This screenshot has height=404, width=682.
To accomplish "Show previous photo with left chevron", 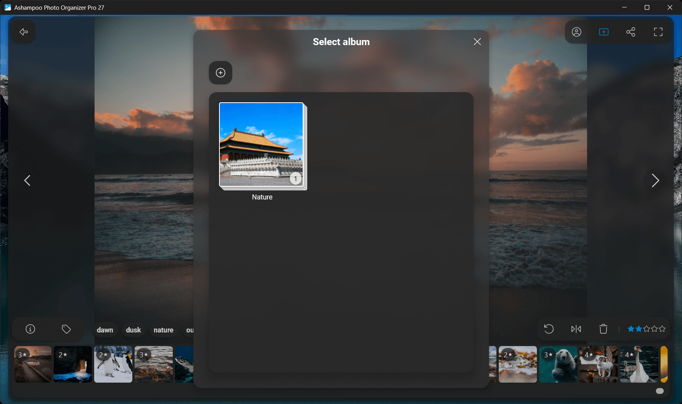I will point(27,180).
